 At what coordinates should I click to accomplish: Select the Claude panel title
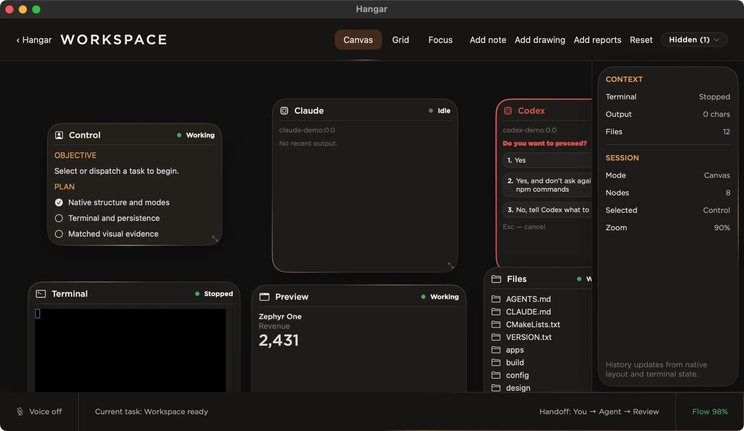[x=309, y=111]
